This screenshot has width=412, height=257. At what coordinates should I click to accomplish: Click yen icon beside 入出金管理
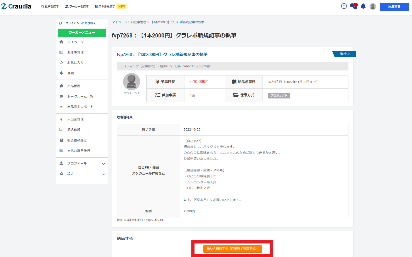tap(61, 119)
